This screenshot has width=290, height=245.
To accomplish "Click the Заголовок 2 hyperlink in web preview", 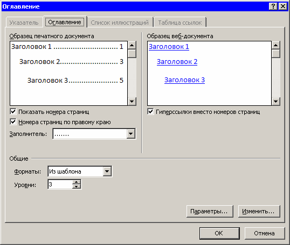I will 177,62.
